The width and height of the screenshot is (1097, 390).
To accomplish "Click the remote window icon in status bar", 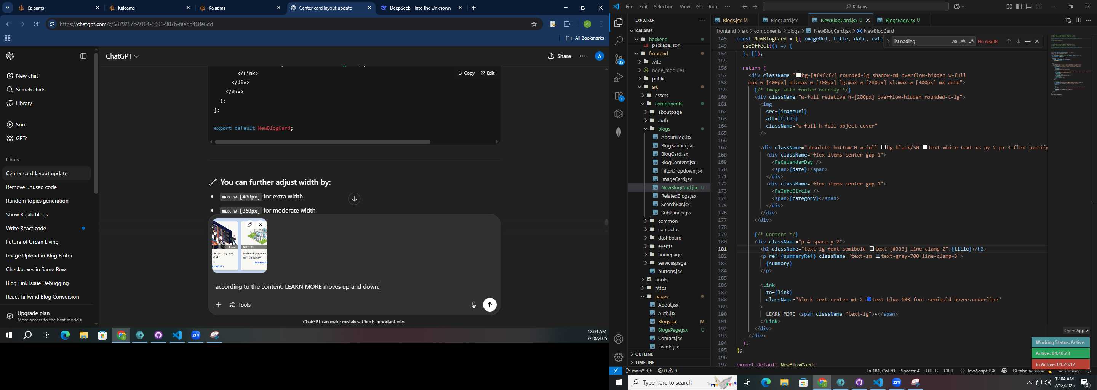I will click(x=616, y=371).
